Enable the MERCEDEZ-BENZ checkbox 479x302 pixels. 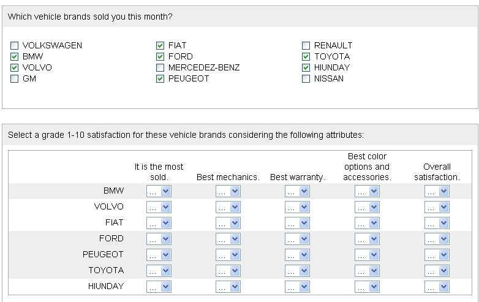click(160, 67)
